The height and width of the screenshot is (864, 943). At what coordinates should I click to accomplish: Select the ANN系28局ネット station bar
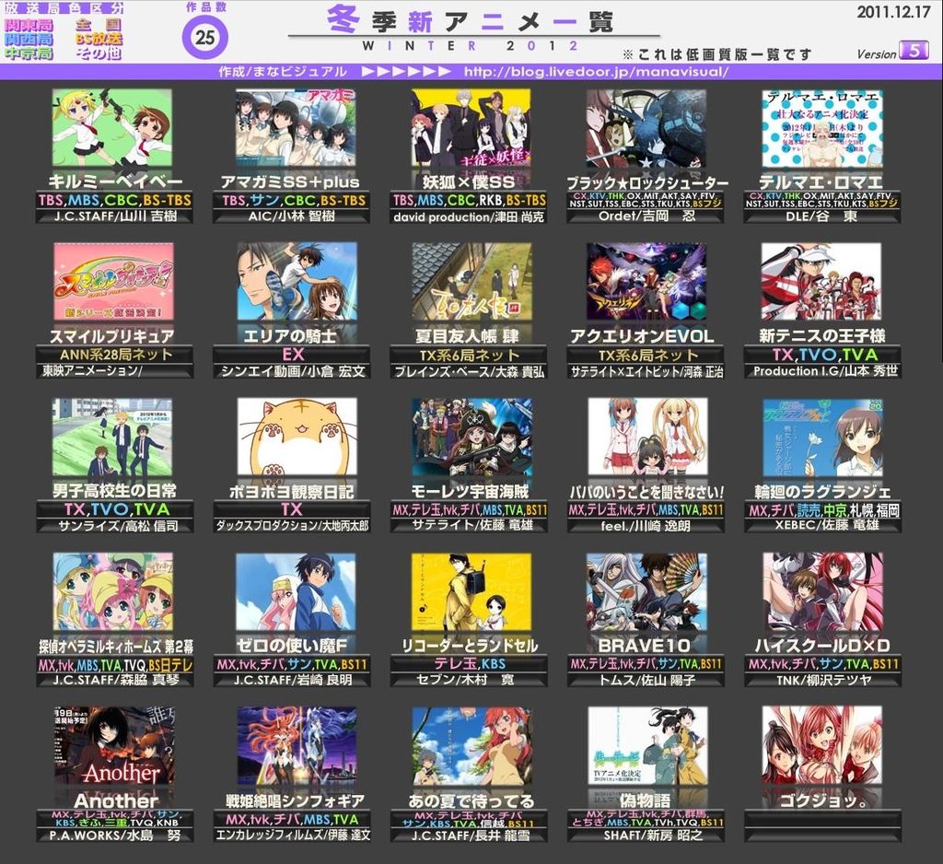(115, 355)
